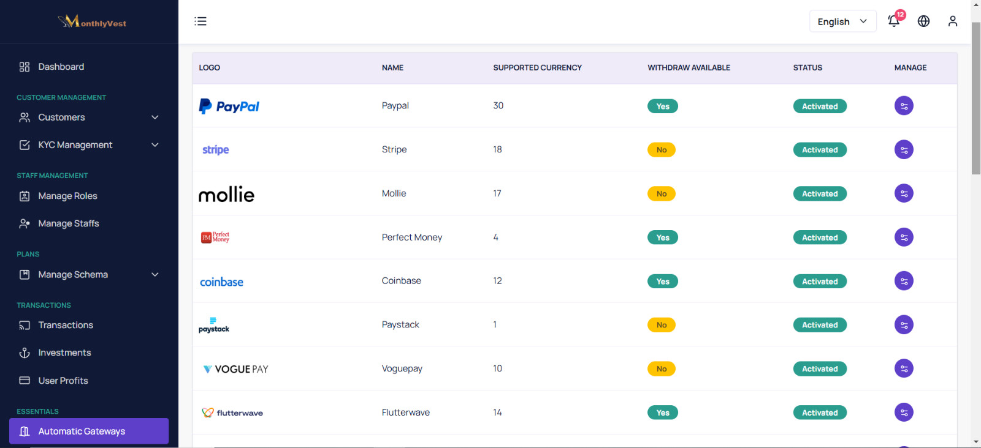Open KYC Management sidebar menu
Screen dimensions: 981x448
[89, 145]
